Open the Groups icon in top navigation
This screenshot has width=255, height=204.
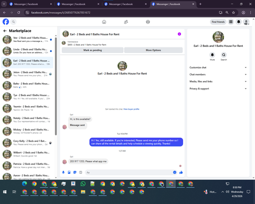pyautogui.click(x=148, y=22)
